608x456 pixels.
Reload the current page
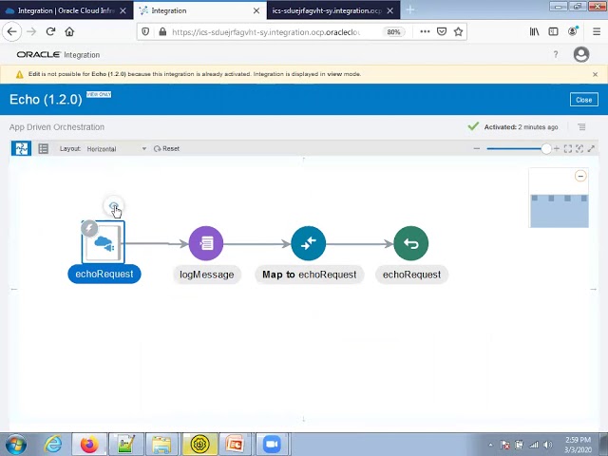click(50, 31)
